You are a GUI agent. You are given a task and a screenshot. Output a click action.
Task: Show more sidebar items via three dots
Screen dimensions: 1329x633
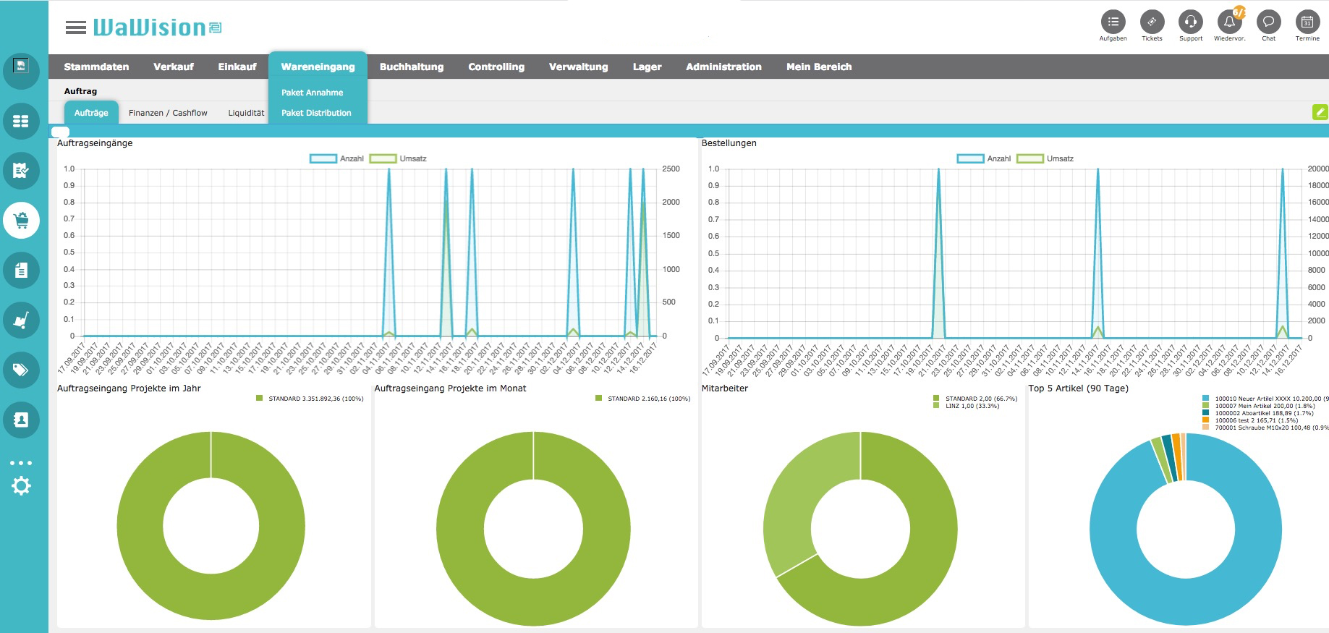[21, 462]
